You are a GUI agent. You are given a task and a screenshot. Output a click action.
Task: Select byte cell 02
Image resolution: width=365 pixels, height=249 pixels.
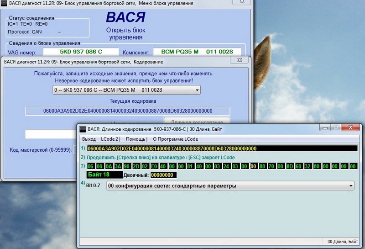(x=145, y=166)
